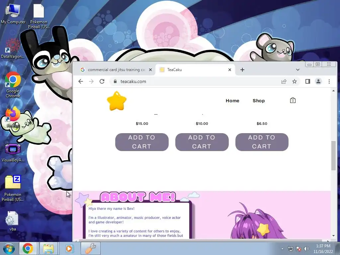Click the browser back arrow

tap(81, 82)
